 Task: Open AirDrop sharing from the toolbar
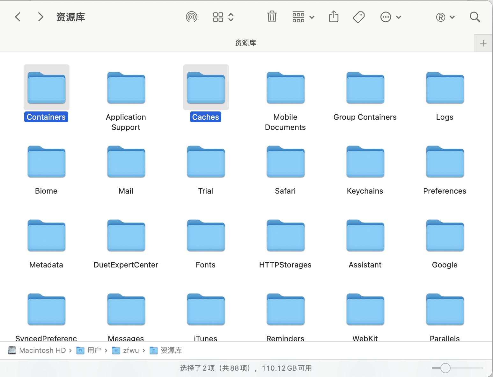click(x=191, y=17)
